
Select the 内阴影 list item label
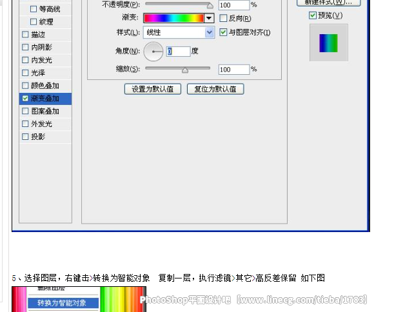click(x=42, y=47)
